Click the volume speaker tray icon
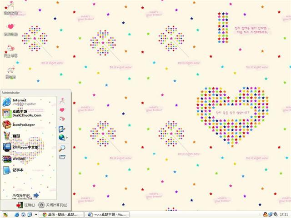This screenshot has height=218, width=291. click(x=276, y=214)
